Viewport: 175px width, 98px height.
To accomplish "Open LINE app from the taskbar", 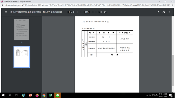I will coord(57,95).
